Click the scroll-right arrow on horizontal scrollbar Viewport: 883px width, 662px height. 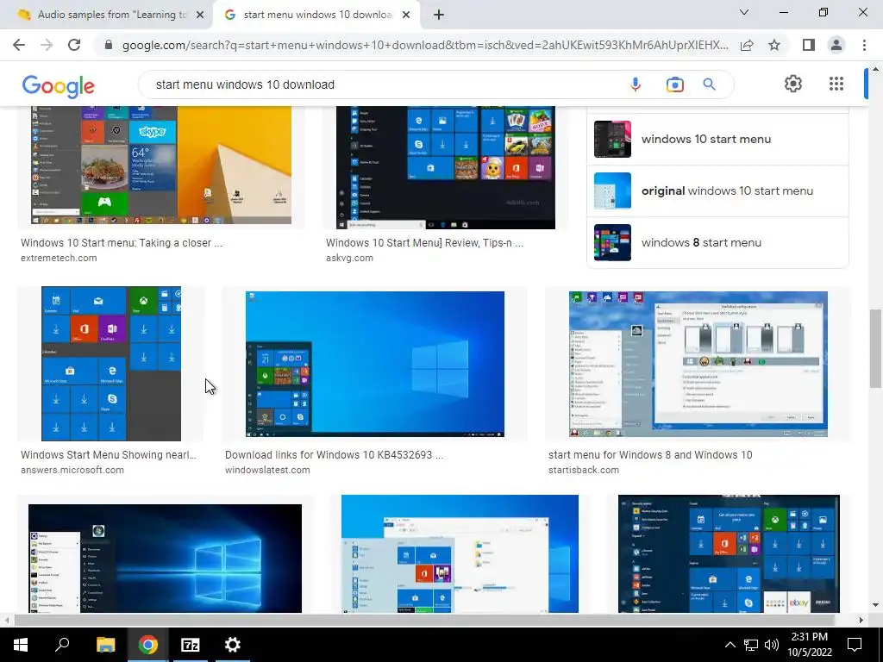(861, 620)
